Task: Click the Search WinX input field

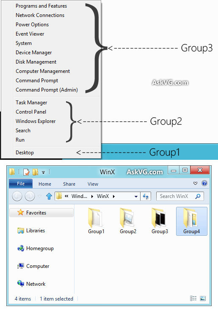Action: pos(180,196)
